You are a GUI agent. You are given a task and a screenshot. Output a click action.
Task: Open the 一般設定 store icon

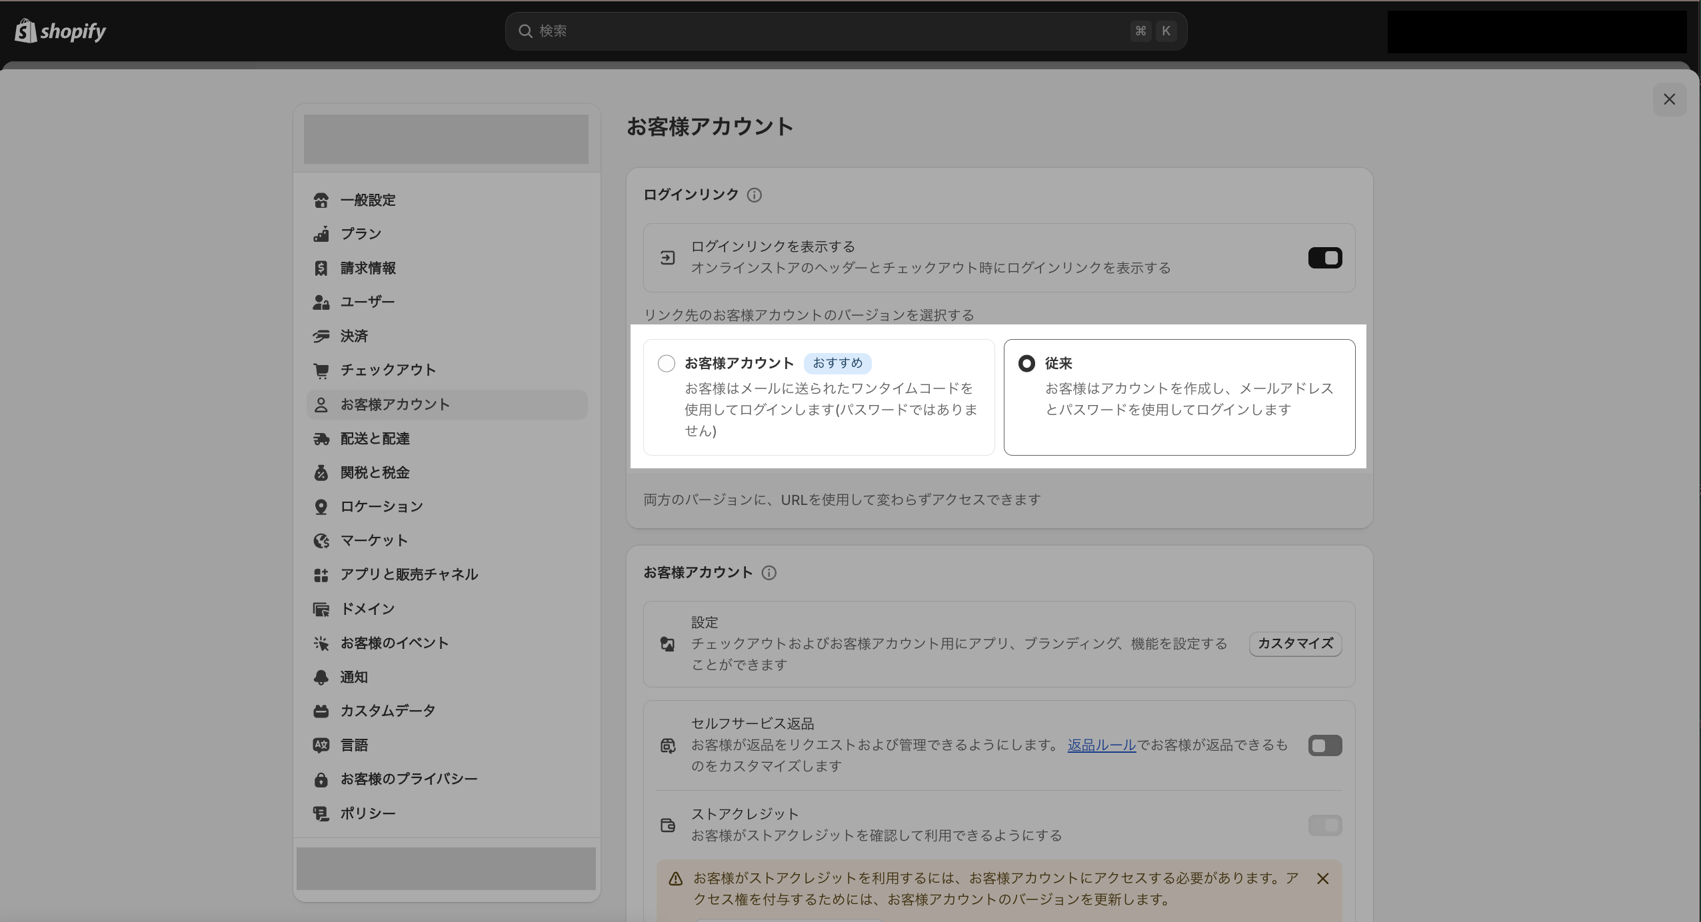click(x=321, y=200)
